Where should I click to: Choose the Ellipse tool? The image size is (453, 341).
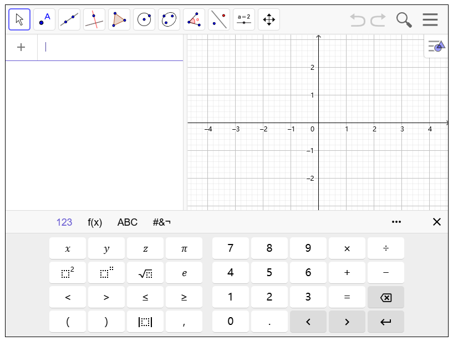[x=169, y=19]
